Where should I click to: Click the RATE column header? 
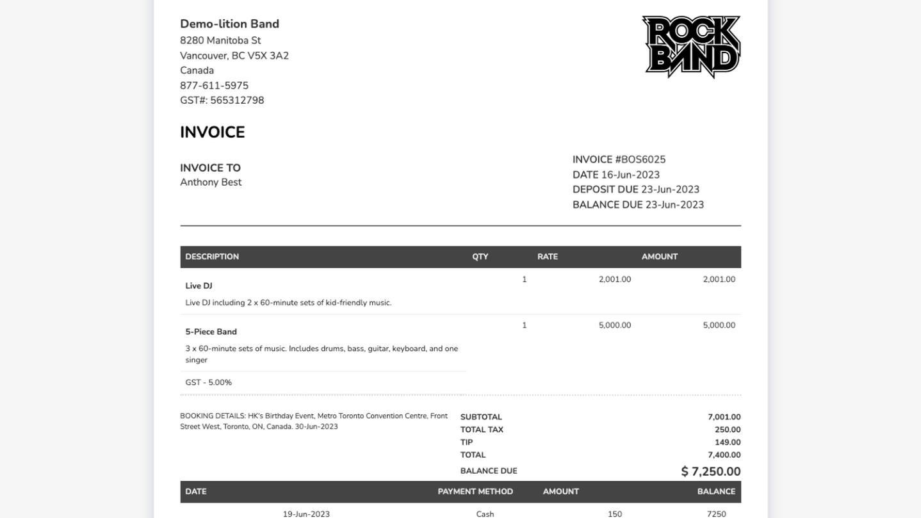click(547, 257)
